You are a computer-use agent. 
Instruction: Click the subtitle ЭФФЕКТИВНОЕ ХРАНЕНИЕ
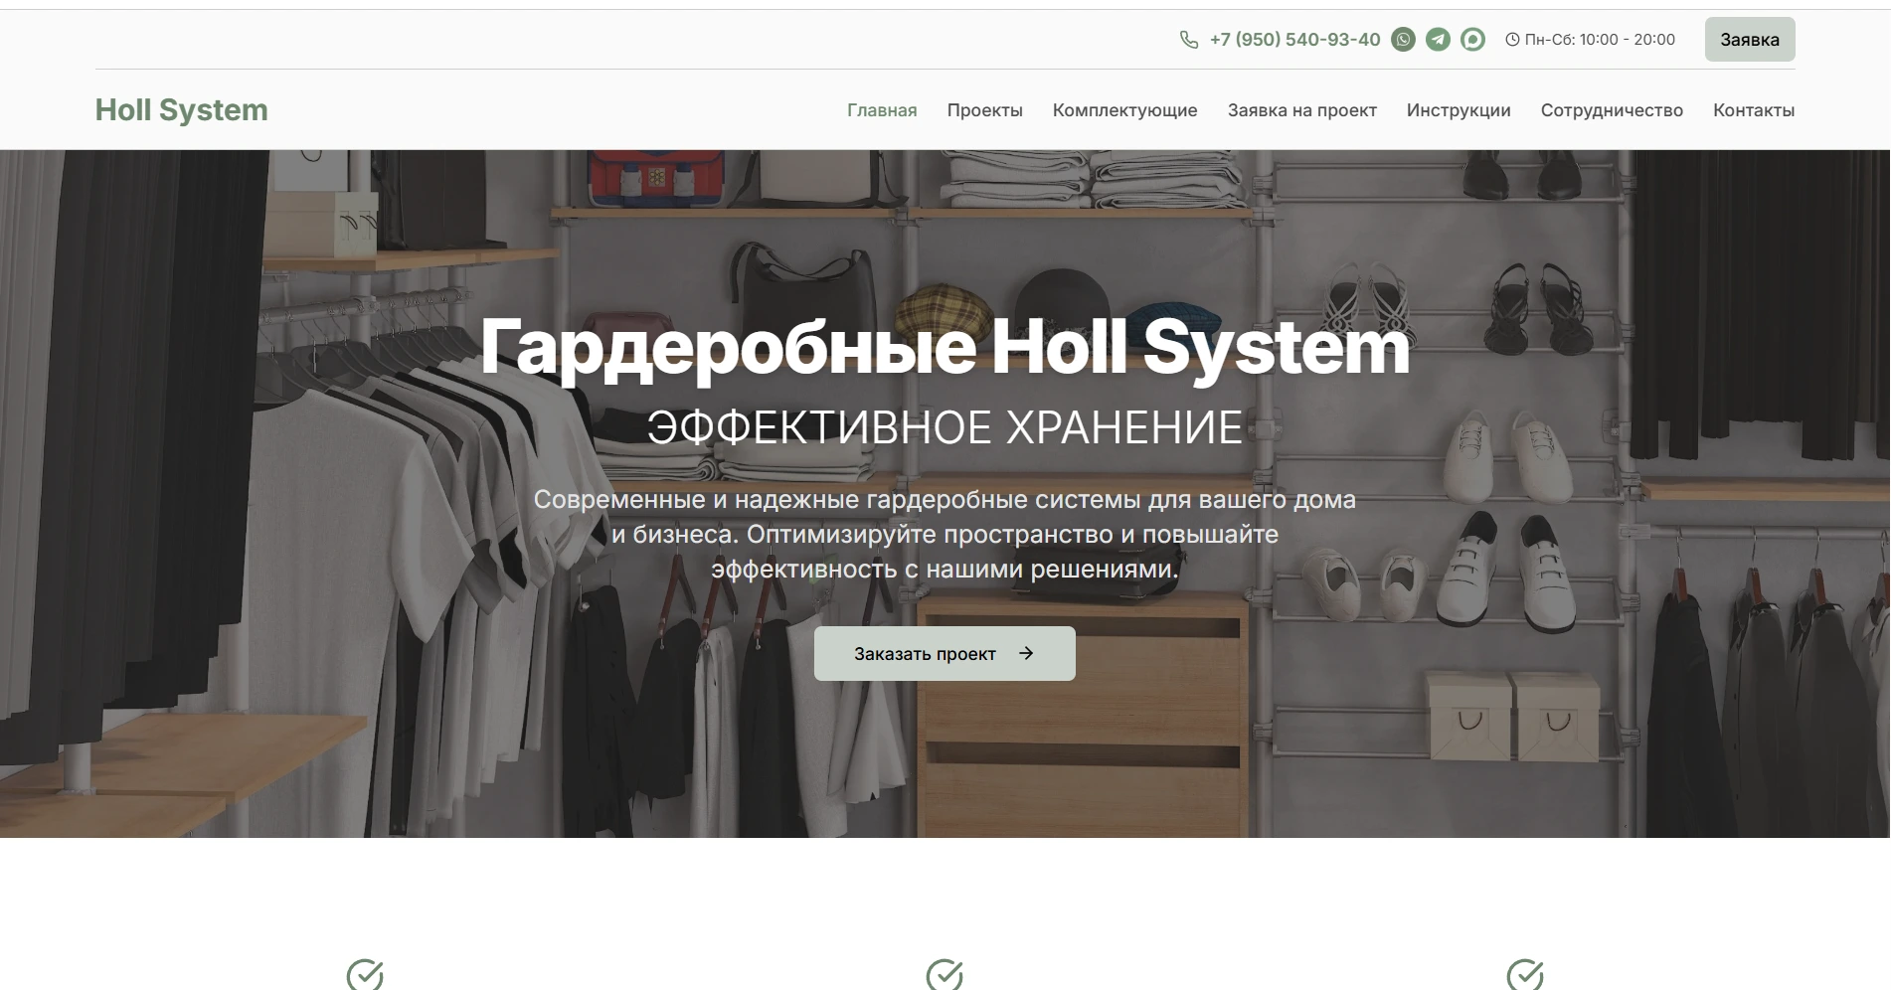(x=945, y=428)
